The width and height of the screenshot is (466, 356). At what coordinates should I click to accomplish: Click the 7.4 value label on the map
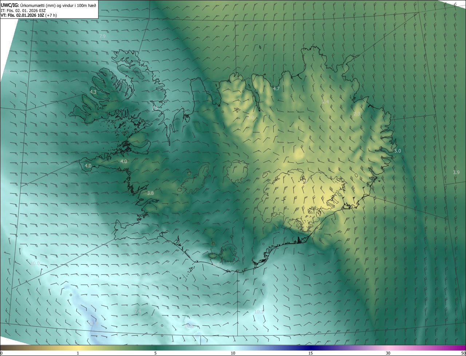click(x=138, y=311)
